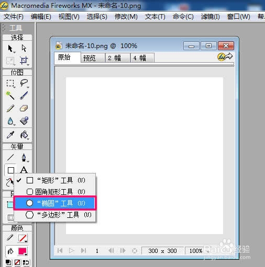The width and height of the screenshot is (265, 267).
Task: Select the Blur tool
Action: (10, 121)
